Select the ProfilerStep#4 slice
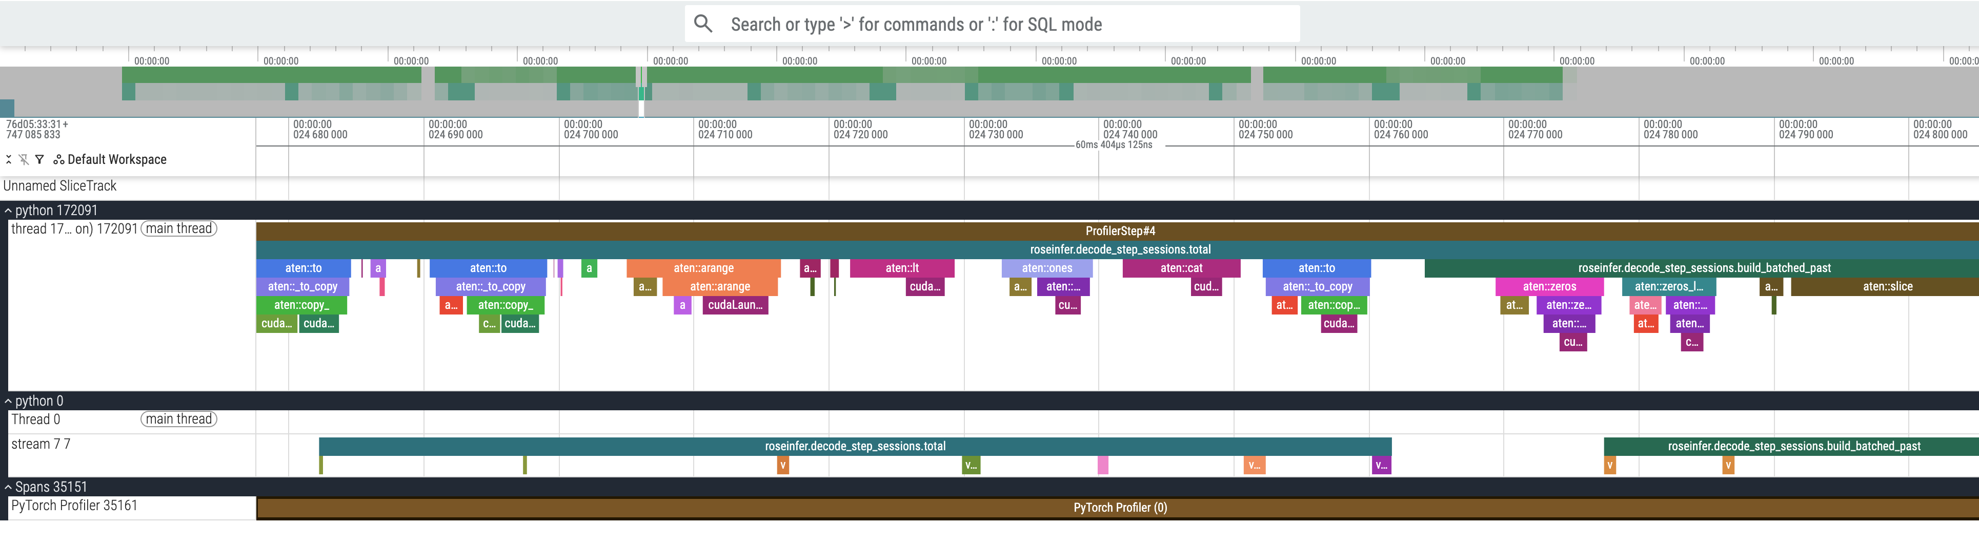The height and width of the screenshot is (545, 1979). pyautogui.click(x=1119, y=231)
